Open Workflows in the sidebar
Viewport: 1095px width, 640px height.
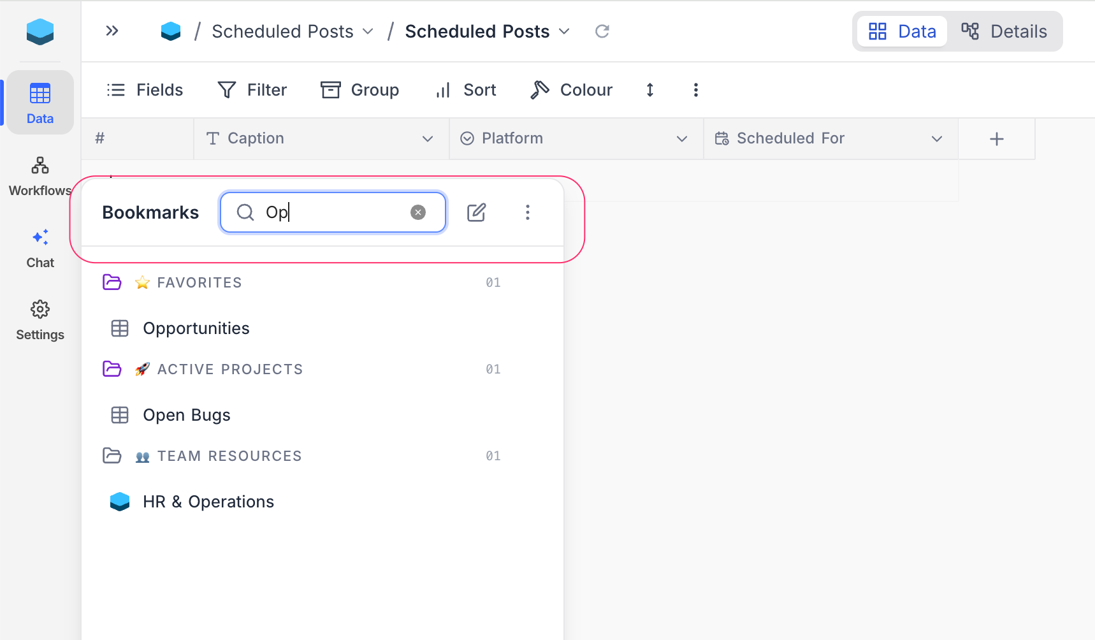pyautogui.click(x=40, y=177)
